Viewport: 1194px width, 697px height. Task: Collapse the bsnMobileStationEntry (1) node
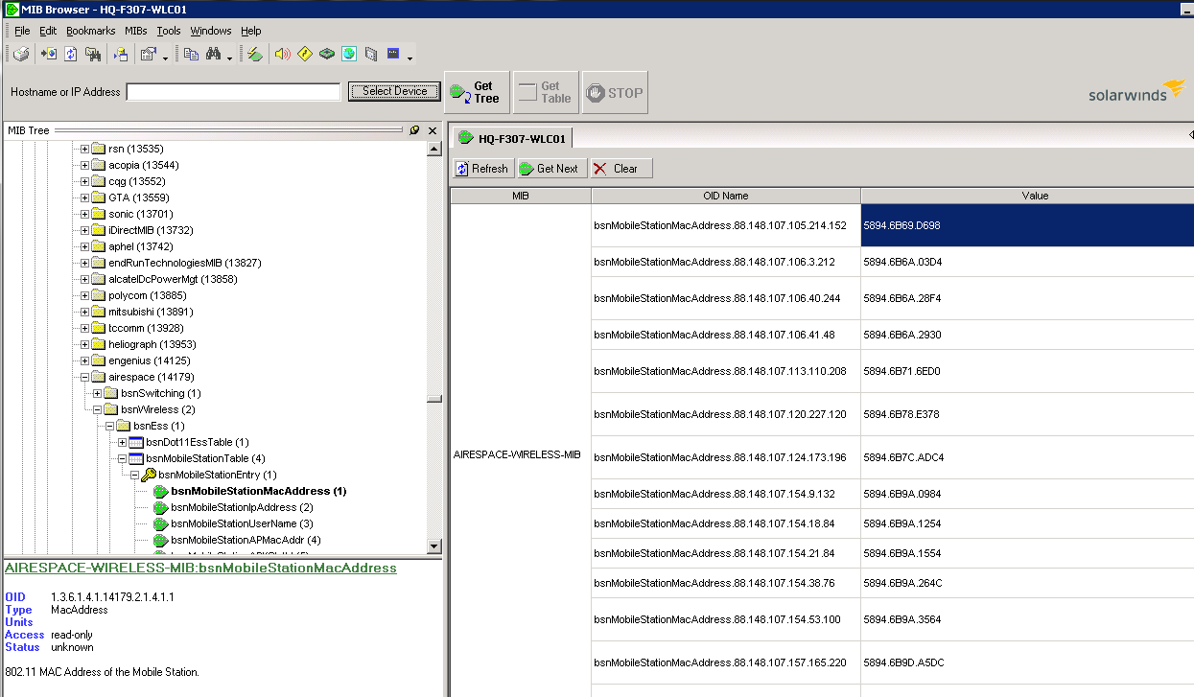tap(134, 475)
